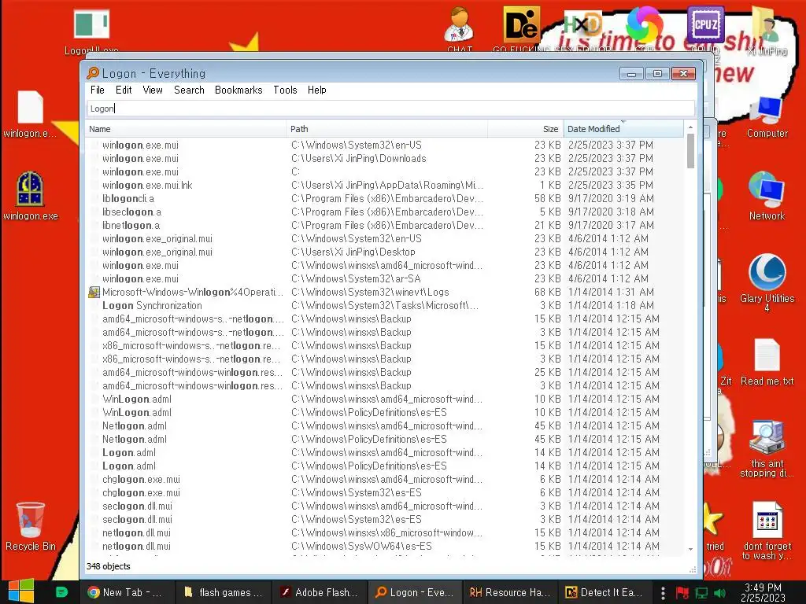Open the green chat app on taskbar
The image size is (806, 604).
point(61,592)
